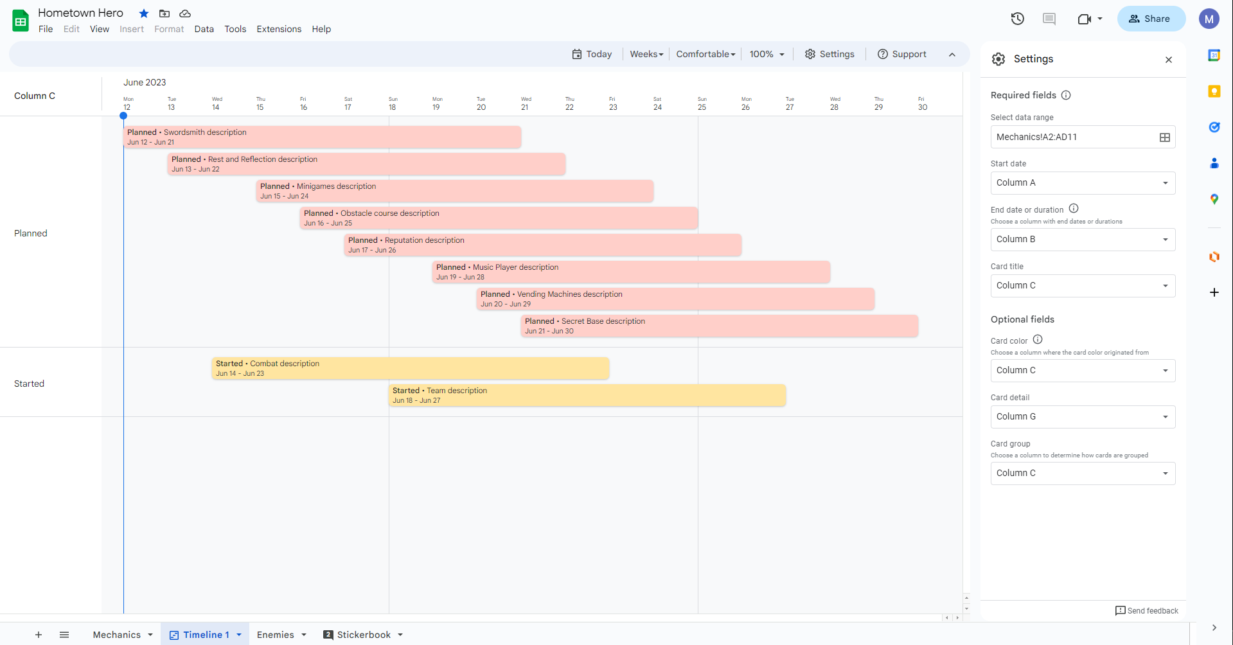The width and height of the screenshot is (1233, 645).
Task: Open the Extensions menu
Action: coord(278,29)
